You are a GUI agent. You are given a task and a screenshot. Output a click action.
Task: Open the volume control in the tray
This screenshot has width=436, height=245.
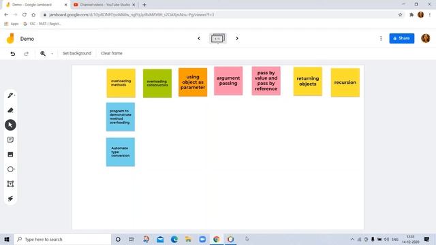(386, 239)
